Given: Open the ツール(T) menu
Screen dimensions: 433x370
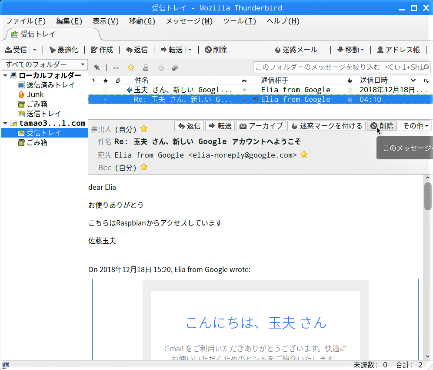Looking at the screenshot, I should (x=240, y=21).
